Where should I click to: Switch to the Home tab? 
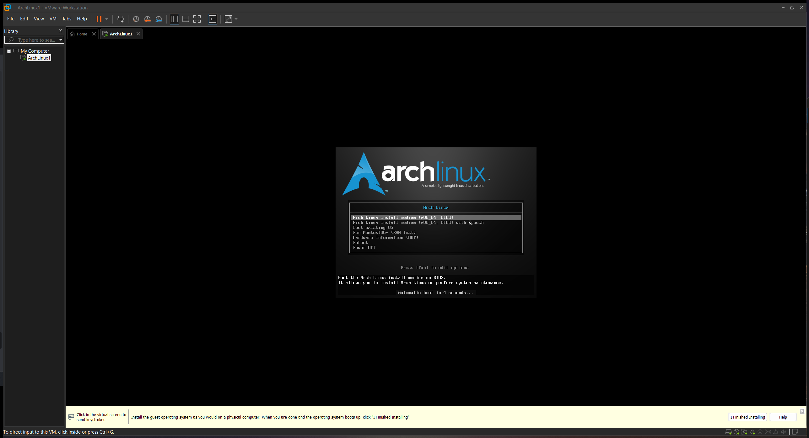pyautogui.click(x=82, y=34)
